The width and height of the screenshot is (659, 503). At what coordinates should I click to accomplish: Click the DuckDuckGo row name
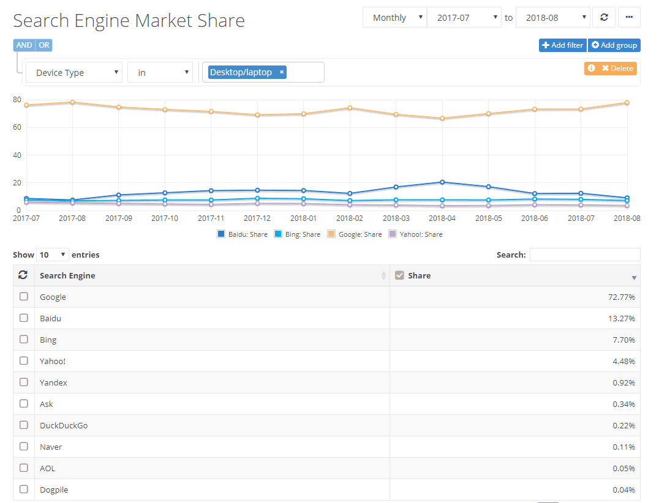click(64, 425)
